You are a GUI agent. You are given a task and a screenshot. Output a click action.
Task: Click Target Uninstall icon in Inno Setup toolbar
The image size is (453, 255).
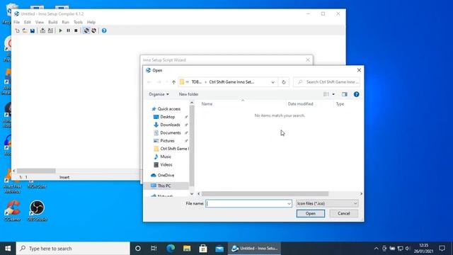[x=93, y=30]
